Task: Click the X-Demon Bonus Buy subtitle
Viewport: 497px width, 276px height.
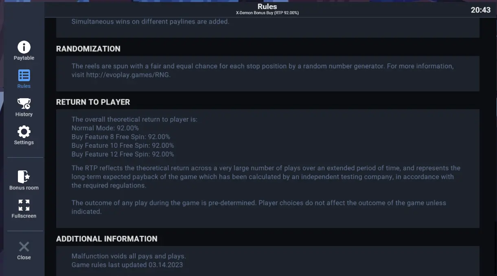Action: (267, 13)
